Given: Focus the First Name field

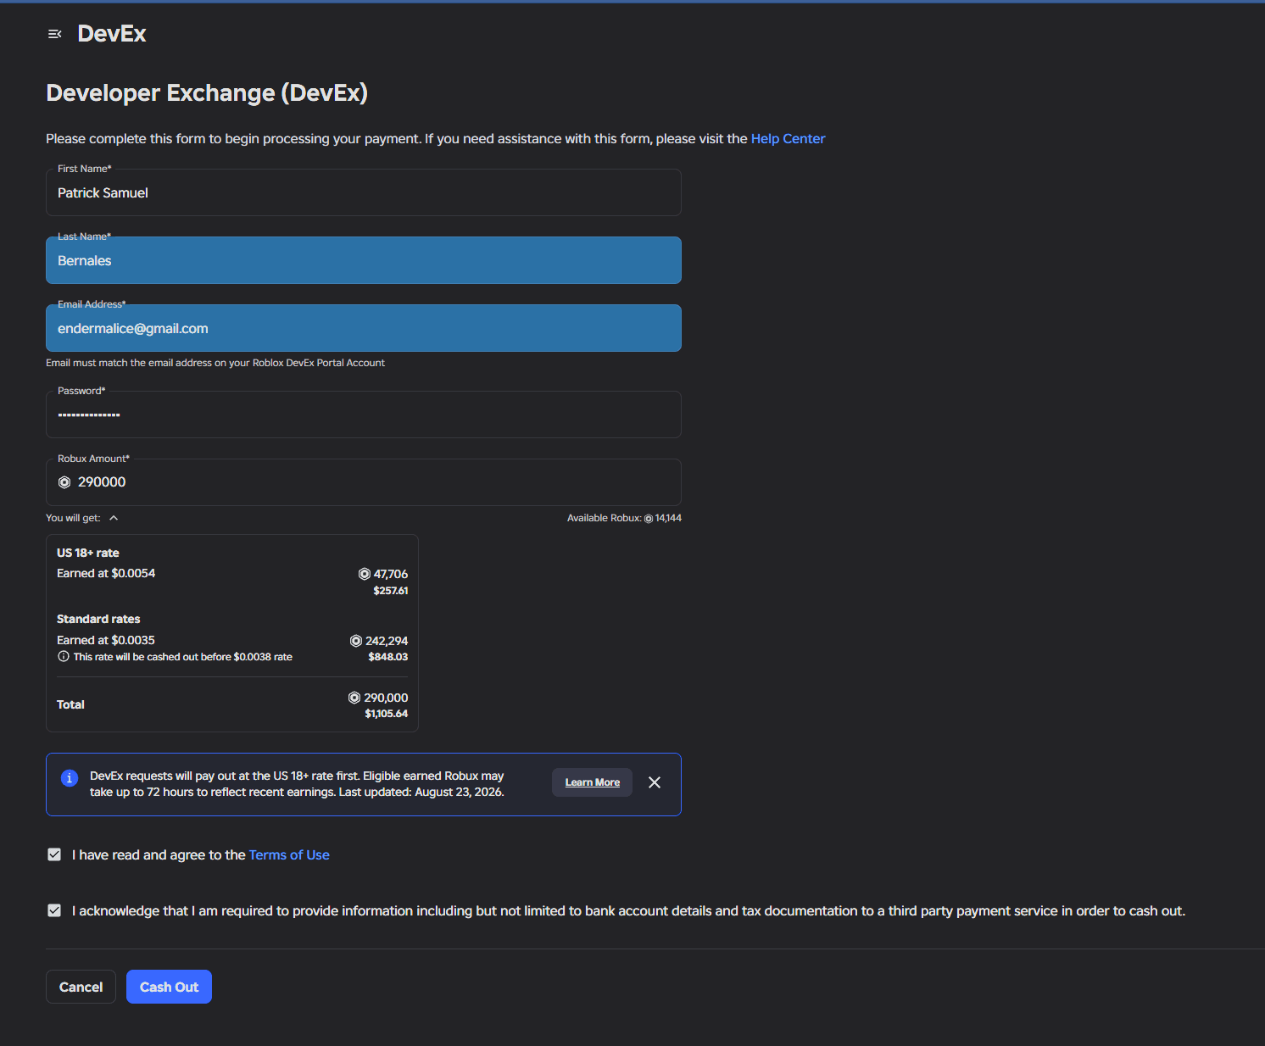Looking at the screenshot, I should (364, 192).
